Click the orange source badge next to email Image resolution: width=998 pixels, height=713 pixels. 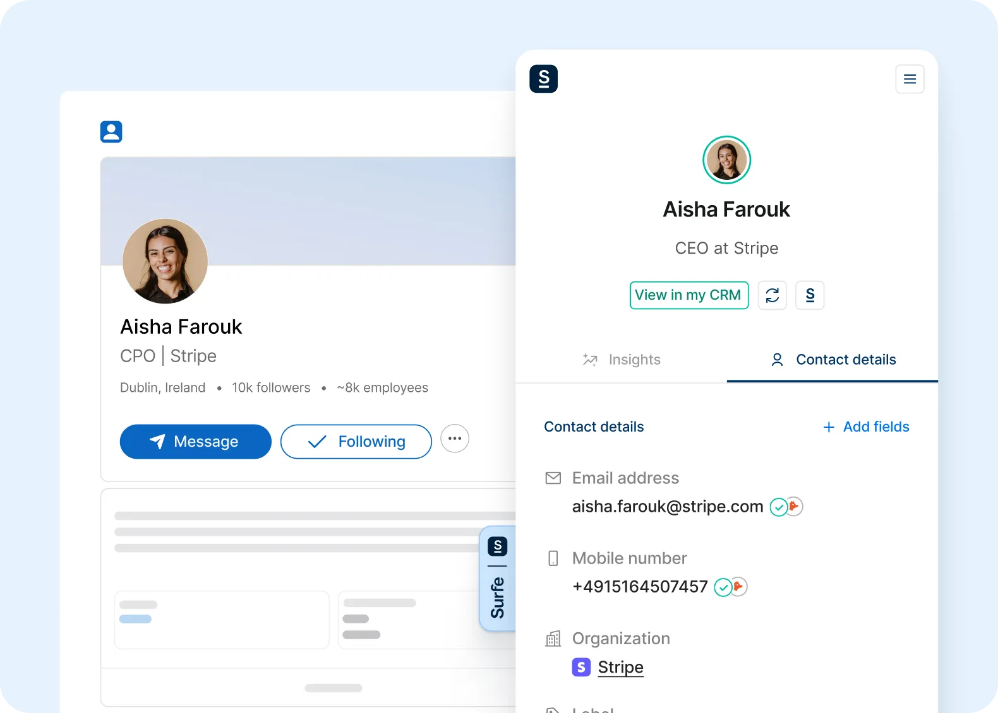(x=795, y=506)
